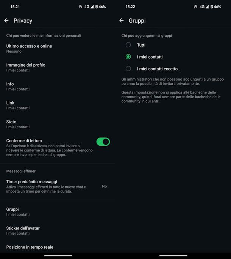231x259 pixels.
Task: Tap hotspot icon in left status bar
Action: [80, 7]
